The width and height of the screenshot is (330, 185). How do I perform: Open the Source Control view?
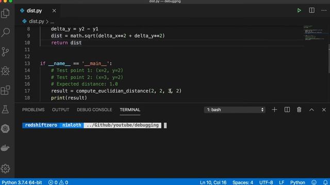[x=5, y=51]
